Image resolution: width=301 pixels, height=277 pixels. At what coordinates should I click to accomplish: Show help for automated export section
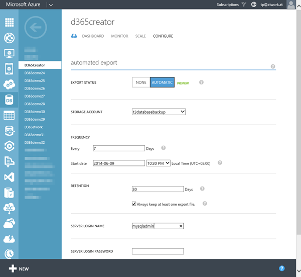tap(273, 66)
